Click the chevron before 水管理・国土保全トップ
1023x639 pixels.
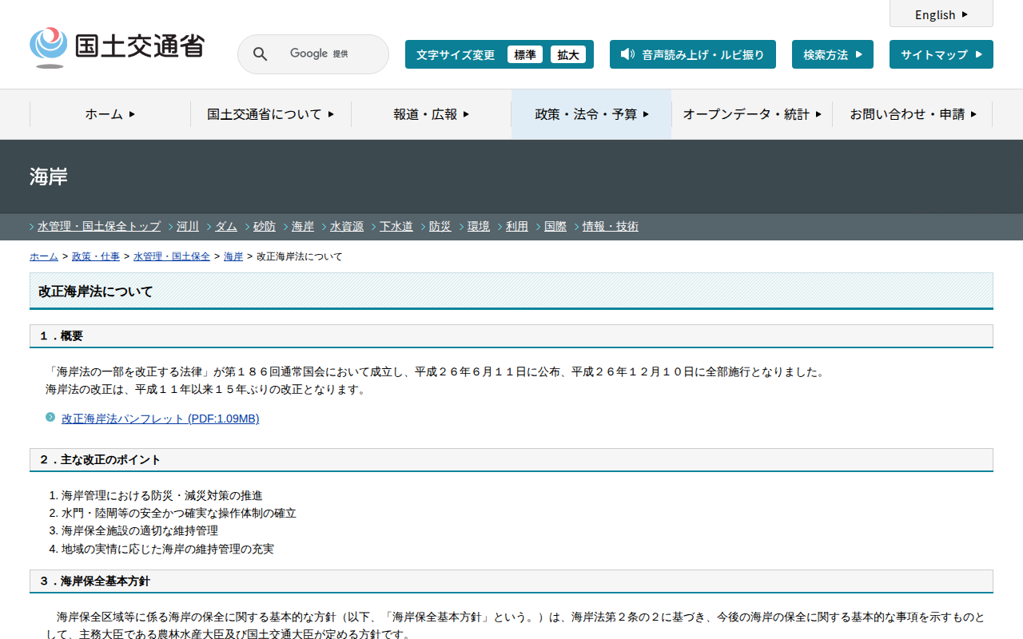coord(32,227)
